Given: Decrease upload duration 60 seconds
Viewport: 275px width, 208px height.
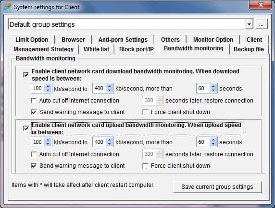Looking at the screenshot, I should click(213, 144).
